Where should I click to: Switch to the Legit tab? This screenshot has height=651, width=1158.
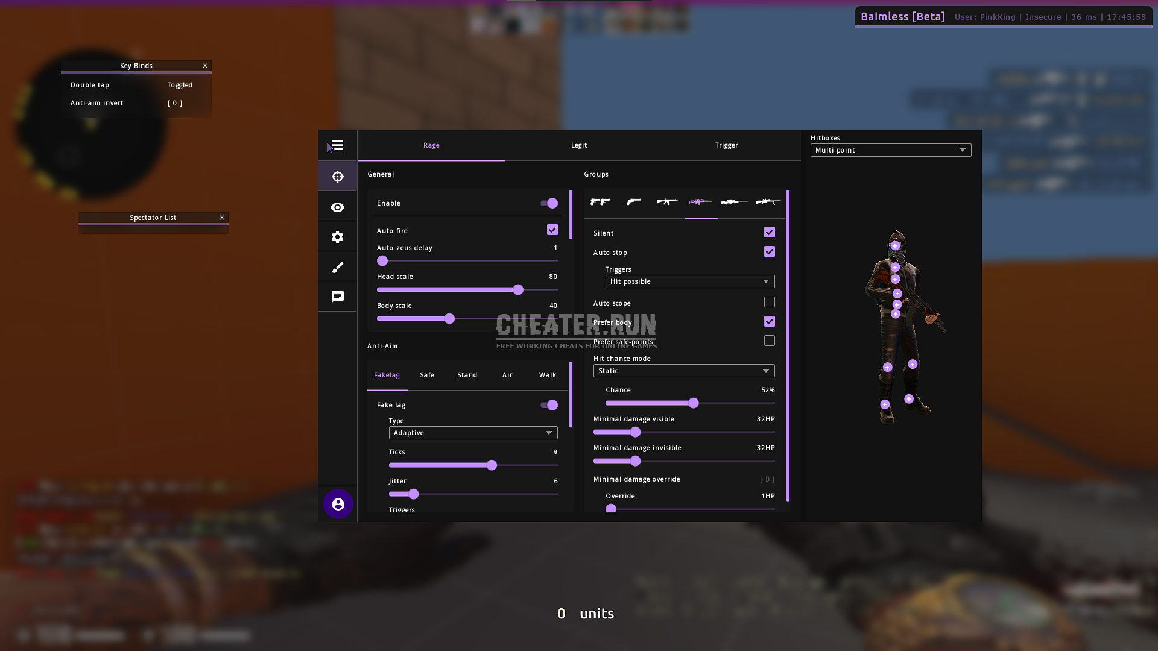point(579,145)
